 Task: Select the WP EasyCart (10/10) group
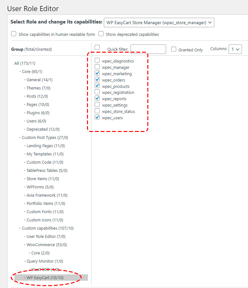45,278
